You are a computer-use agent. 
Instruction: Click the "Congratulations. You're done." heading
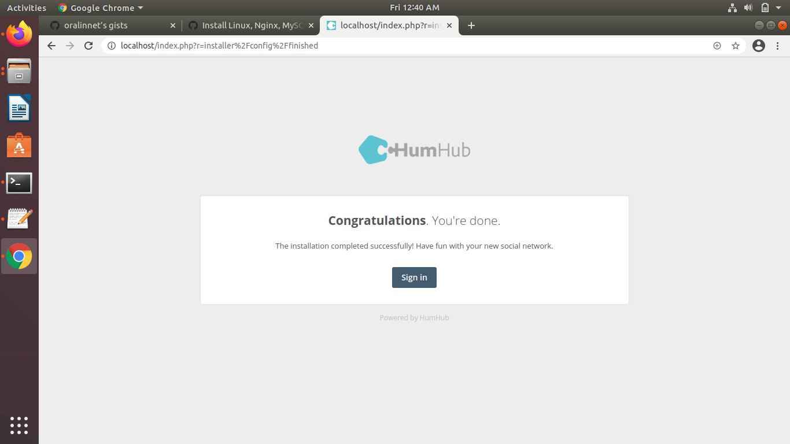(414, 220)
